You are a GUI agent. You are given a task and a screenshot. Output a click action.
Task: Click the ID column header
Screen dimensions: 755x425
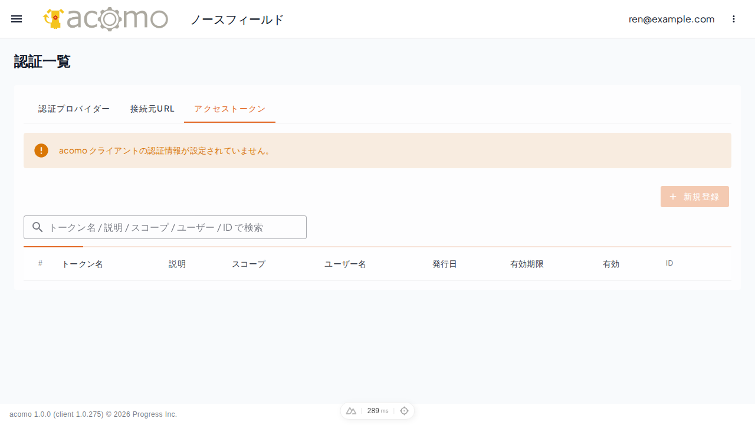669,263
